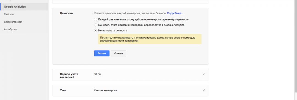
Task: Click the Отмена button
Action: pos(119,53)
